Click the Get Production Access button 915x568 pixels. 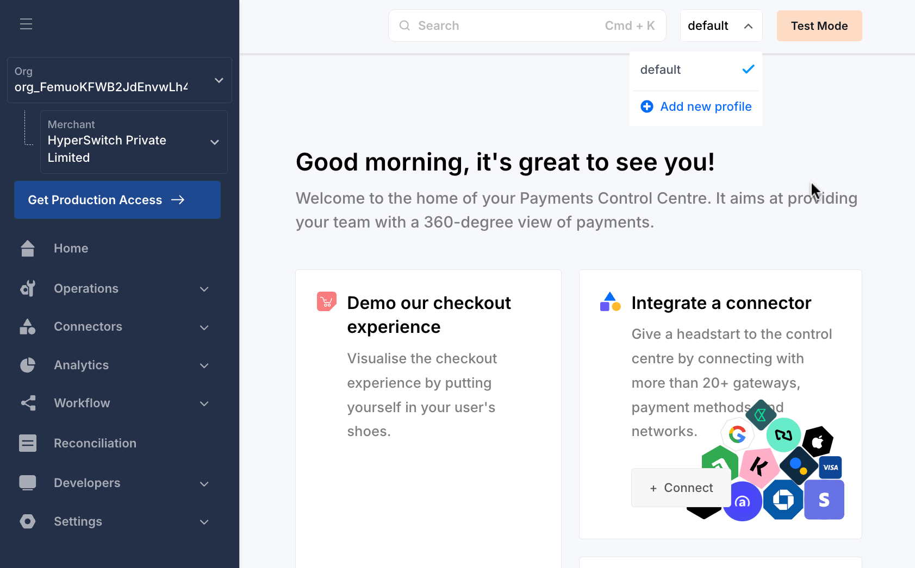pos(117,200)
